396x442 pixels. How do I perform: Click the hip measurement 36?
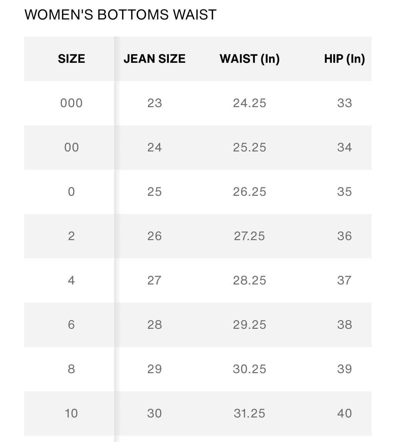click(x=344, y=236)
